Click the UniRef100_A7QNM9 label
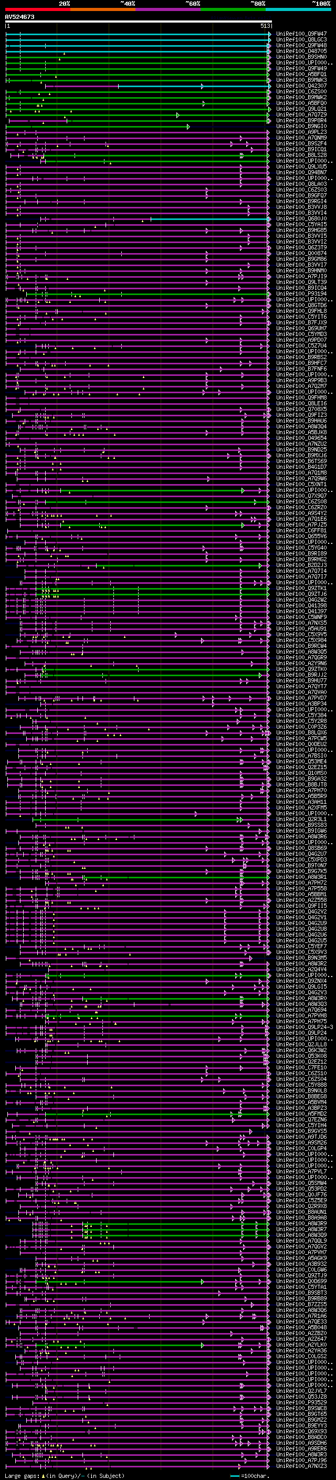This screenshot has width=336, height=1480. [x=301, y=138]
